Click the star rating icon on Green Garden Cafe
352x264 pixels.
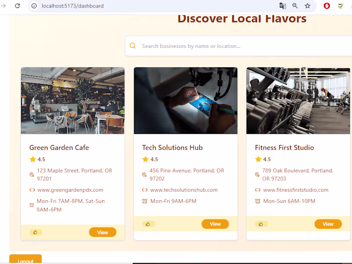coord(33,159)
